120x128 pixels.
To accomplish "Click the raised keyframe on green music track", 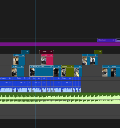I will click(82, 99).
